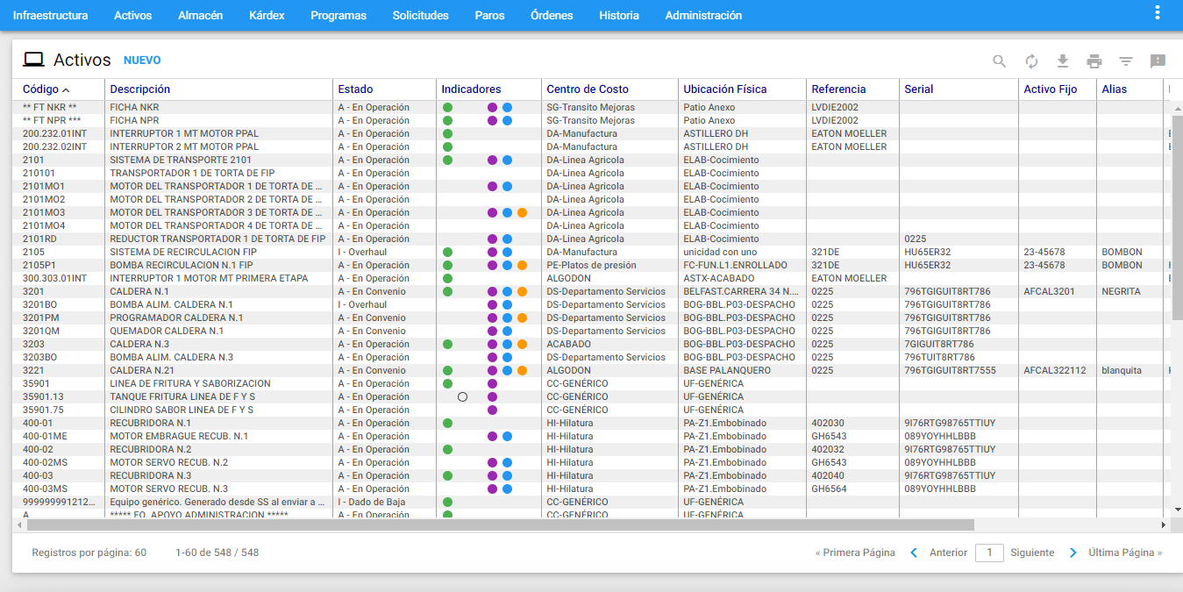
Task: Sort by Indicadores column header
Action: 471,89
